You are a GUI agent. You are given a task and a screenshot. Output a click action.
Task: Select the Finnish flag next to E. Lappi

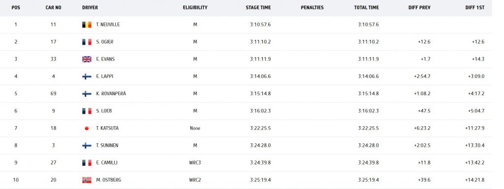[x=87, y=77]
